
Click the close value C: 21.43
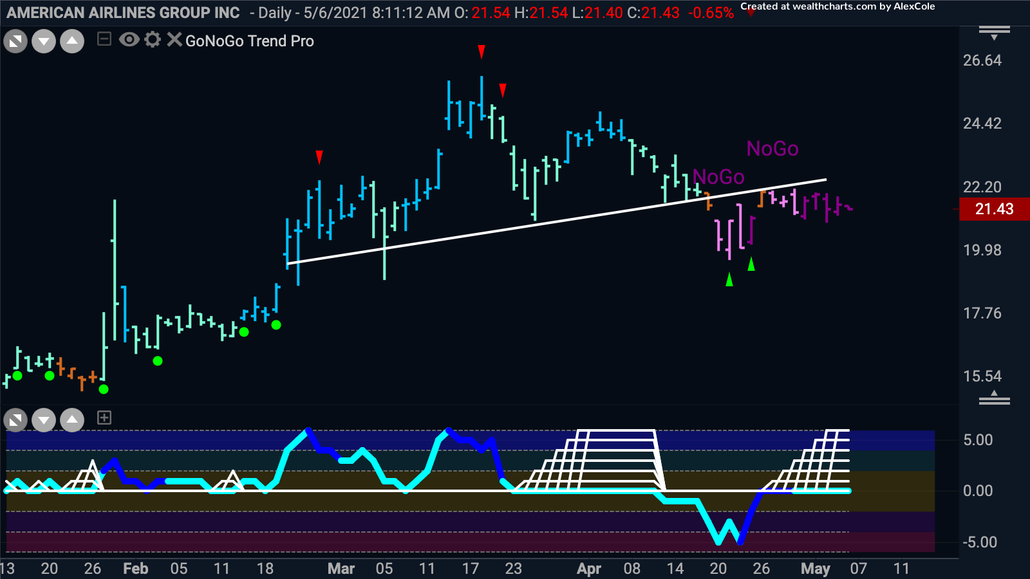coord(653,13)
